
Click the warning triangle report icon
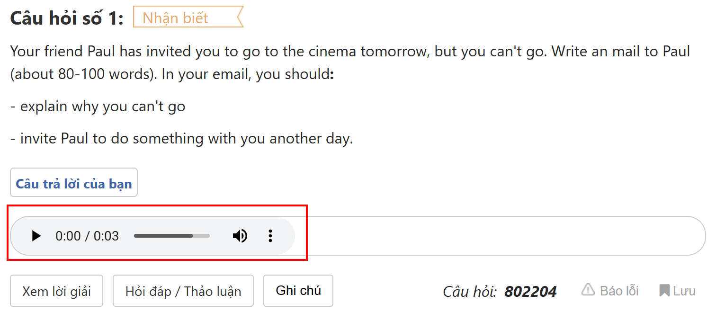(588, 290)
